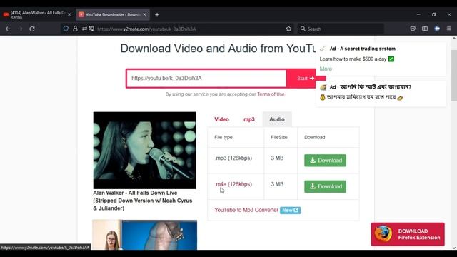Switch to the Video tab

pos(221,119)
